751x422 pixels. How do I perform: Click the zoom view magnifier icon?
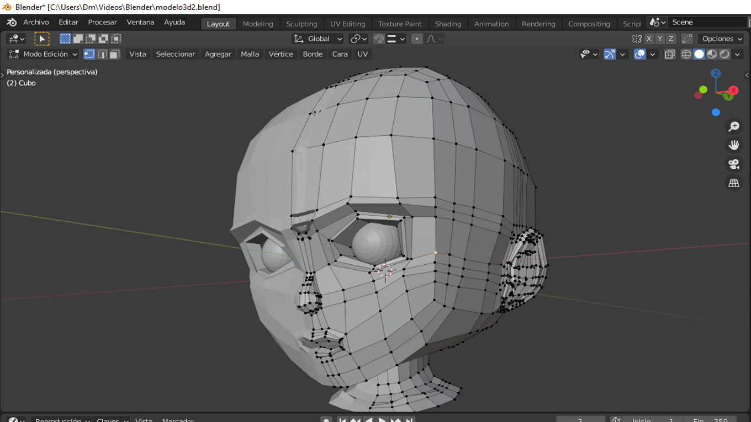point(733,127)
